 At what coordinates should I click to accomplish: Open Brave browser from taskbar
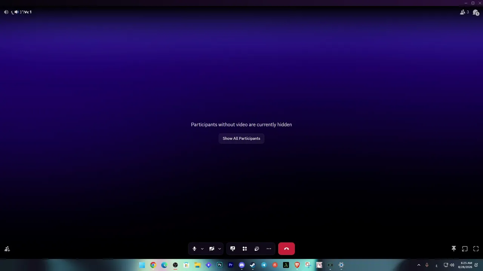pos(297,265)
